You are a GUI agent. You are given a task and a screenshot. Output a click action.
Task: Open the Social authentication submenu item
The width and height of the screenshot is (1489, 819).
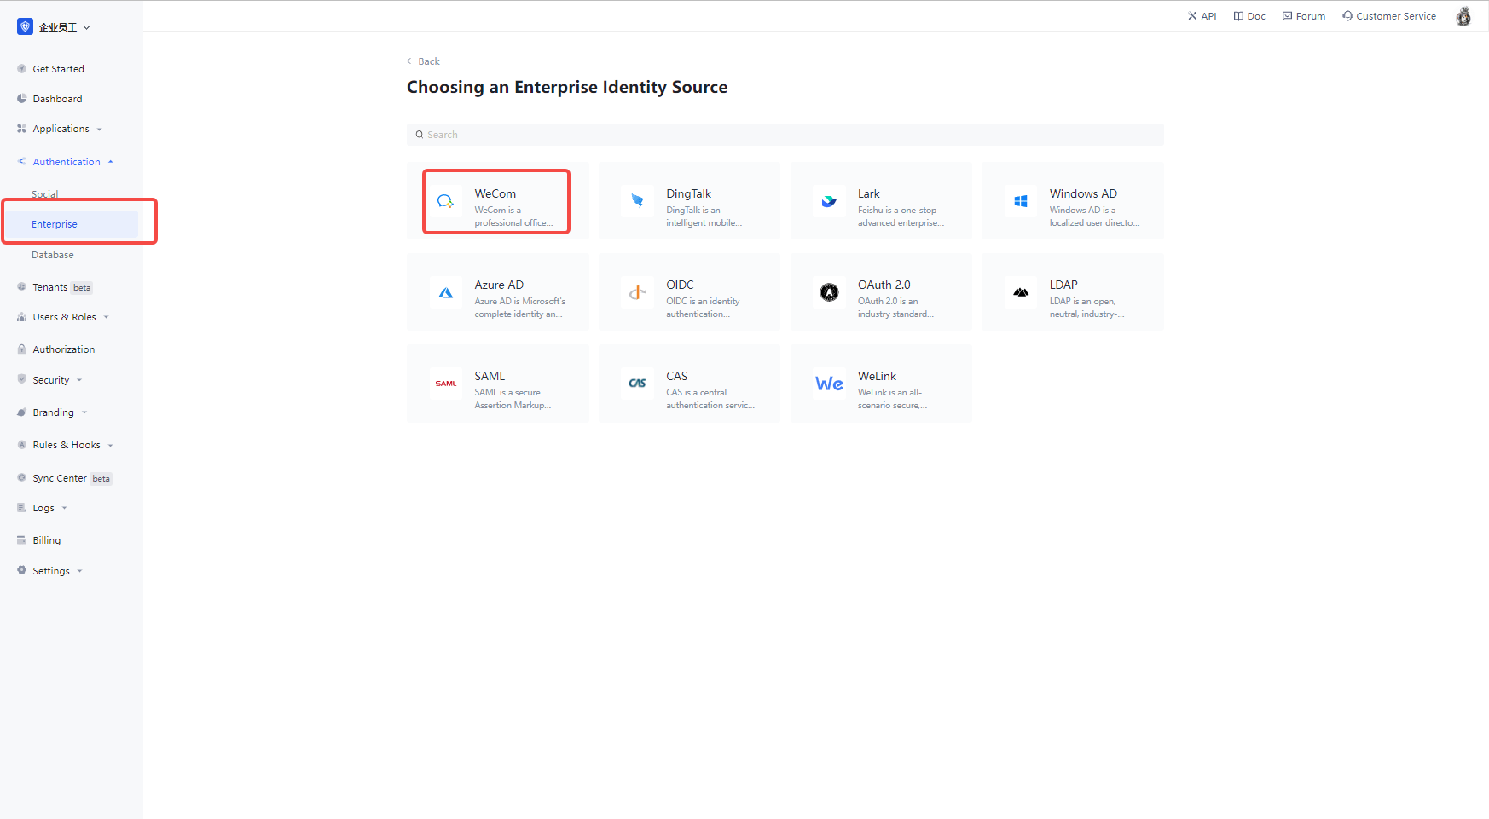(x=45, y=194)
